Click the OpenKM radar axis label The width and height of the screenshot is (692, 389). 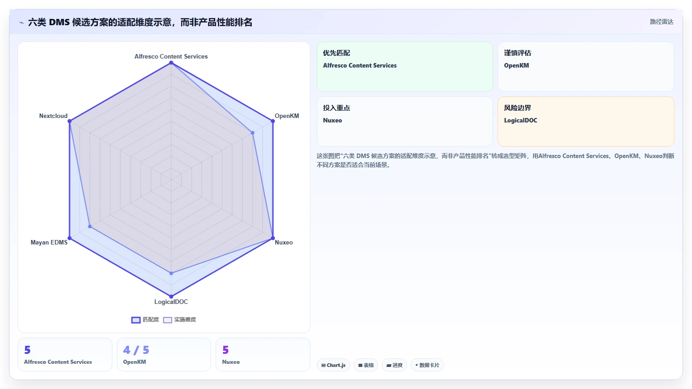click(287, 116)
